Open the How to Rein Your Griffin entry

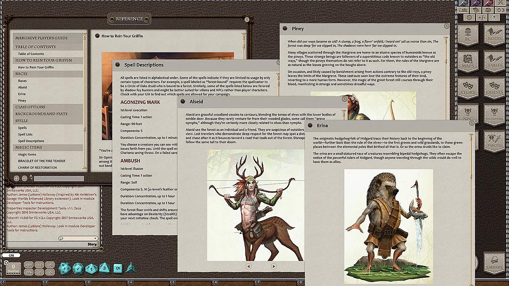point(36,67)
